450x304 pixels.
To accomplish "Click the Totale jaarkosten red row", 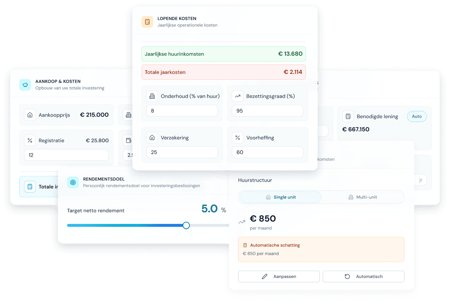I will [x=224, y=72].
